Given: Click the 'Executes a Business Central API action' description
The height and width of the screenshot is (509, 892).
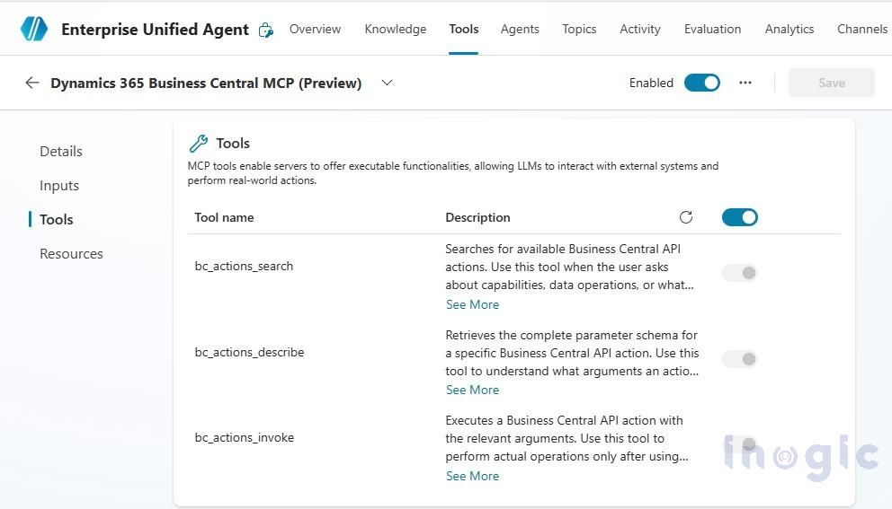Looking at the screenshot, I should coord(566,439).
